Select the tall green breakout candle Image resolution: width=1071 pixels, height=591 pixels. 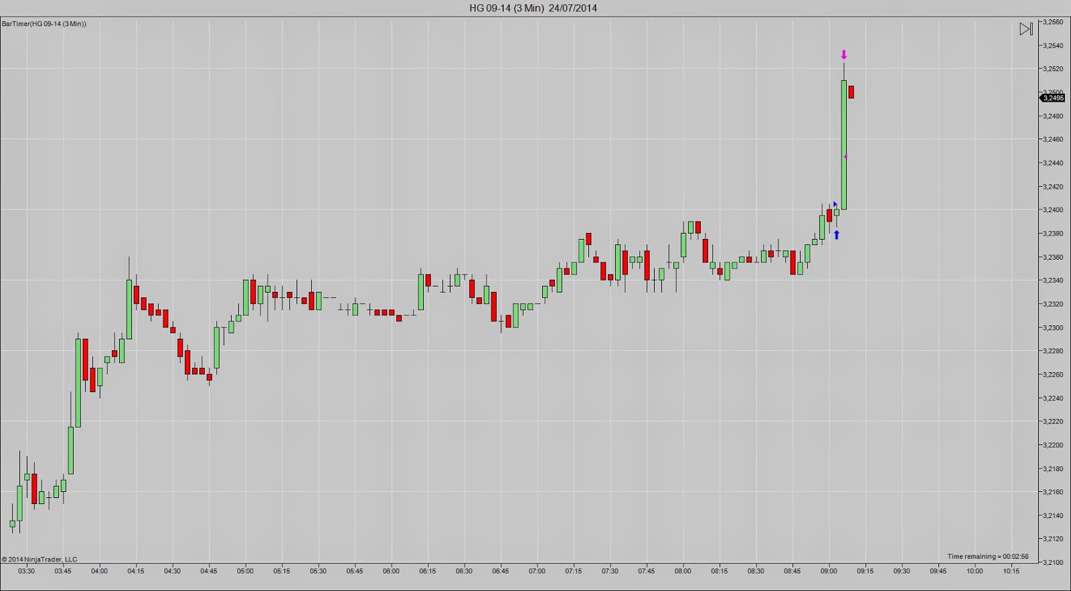[844, 145]
